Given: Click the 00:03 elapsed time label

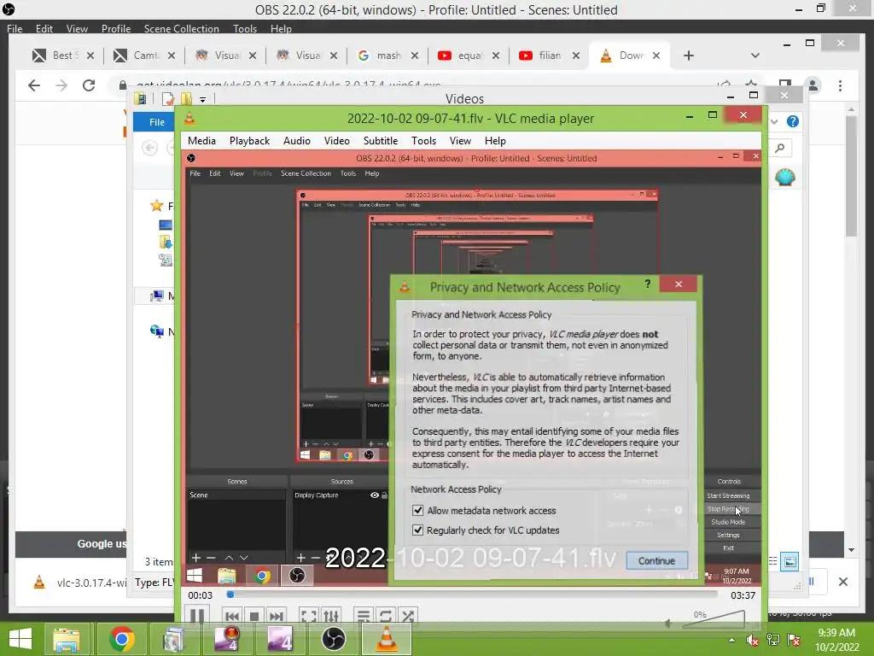Looking at the screenshot, I should (x=200, y=595).
